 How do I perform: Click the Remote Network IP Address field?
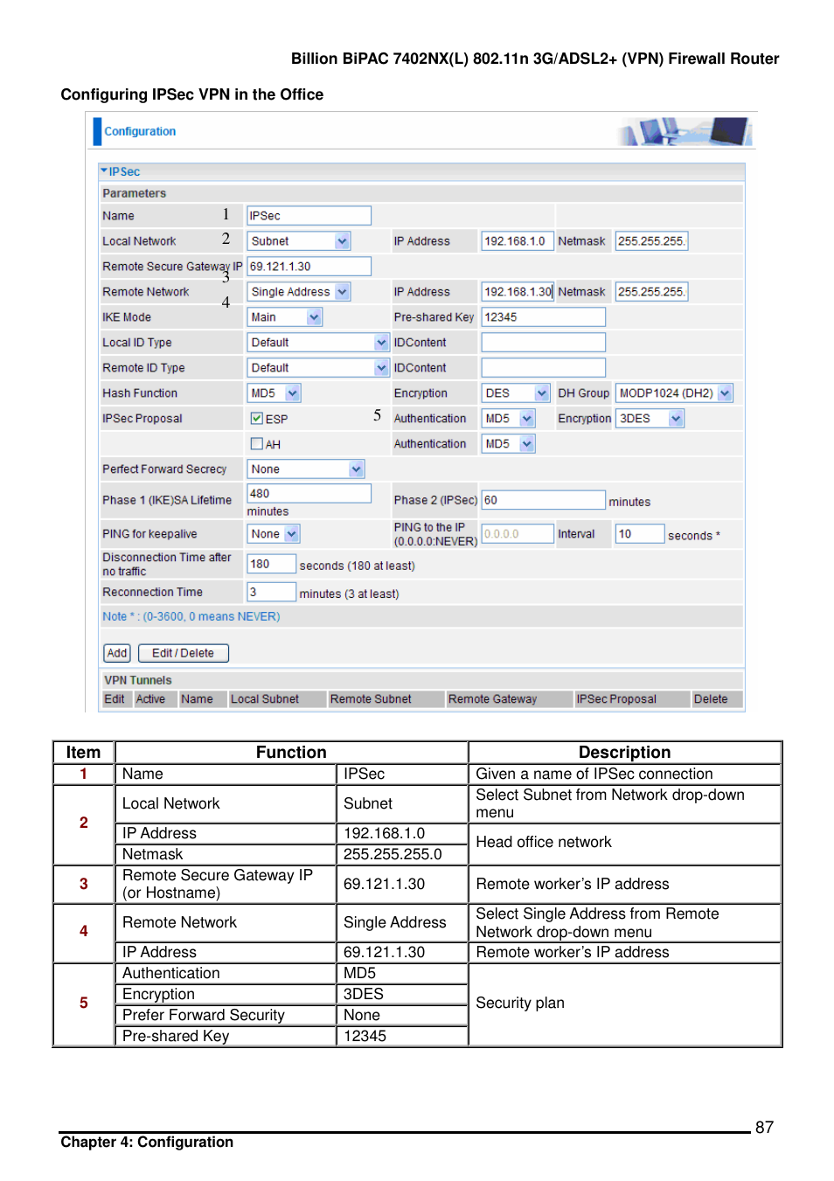pyautogui.click(x=518, y=292)
